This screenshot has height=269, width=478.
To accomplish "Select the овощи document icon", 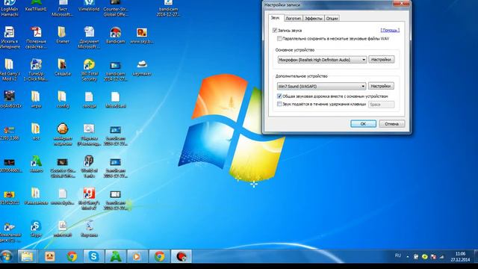I will (x=89, y=100).
